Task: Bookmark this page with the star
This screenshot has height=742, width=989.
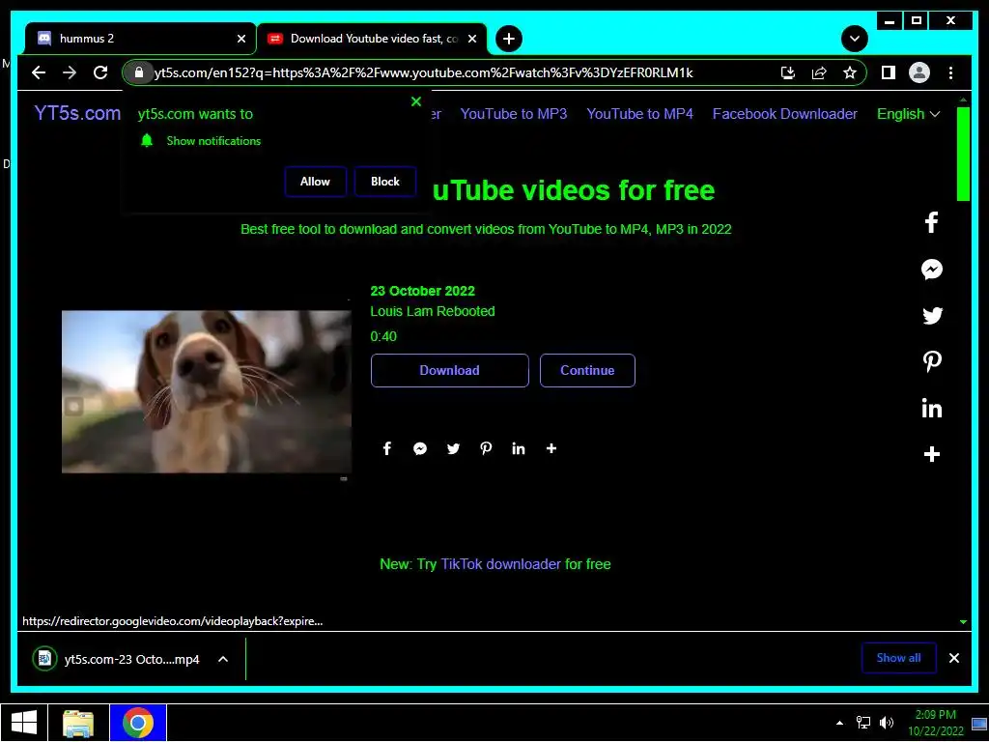Action: point(850,72)
